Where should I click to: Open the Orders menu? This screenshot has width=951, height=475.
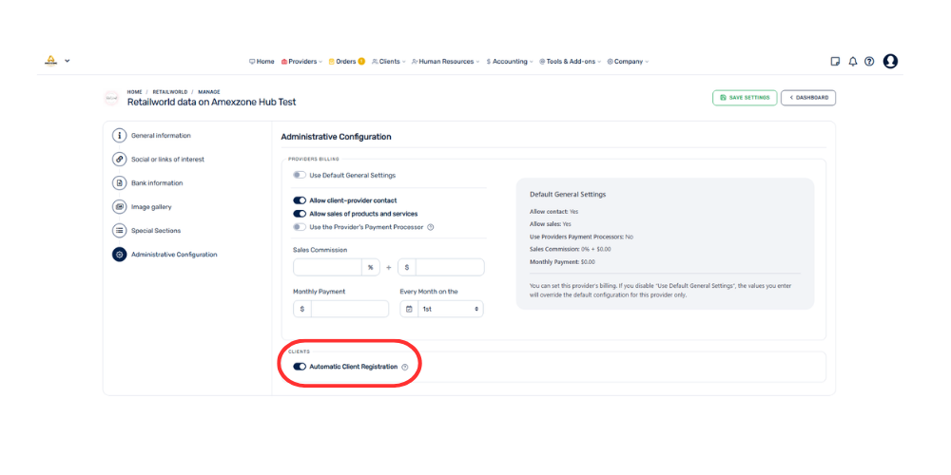pos(342,61)
